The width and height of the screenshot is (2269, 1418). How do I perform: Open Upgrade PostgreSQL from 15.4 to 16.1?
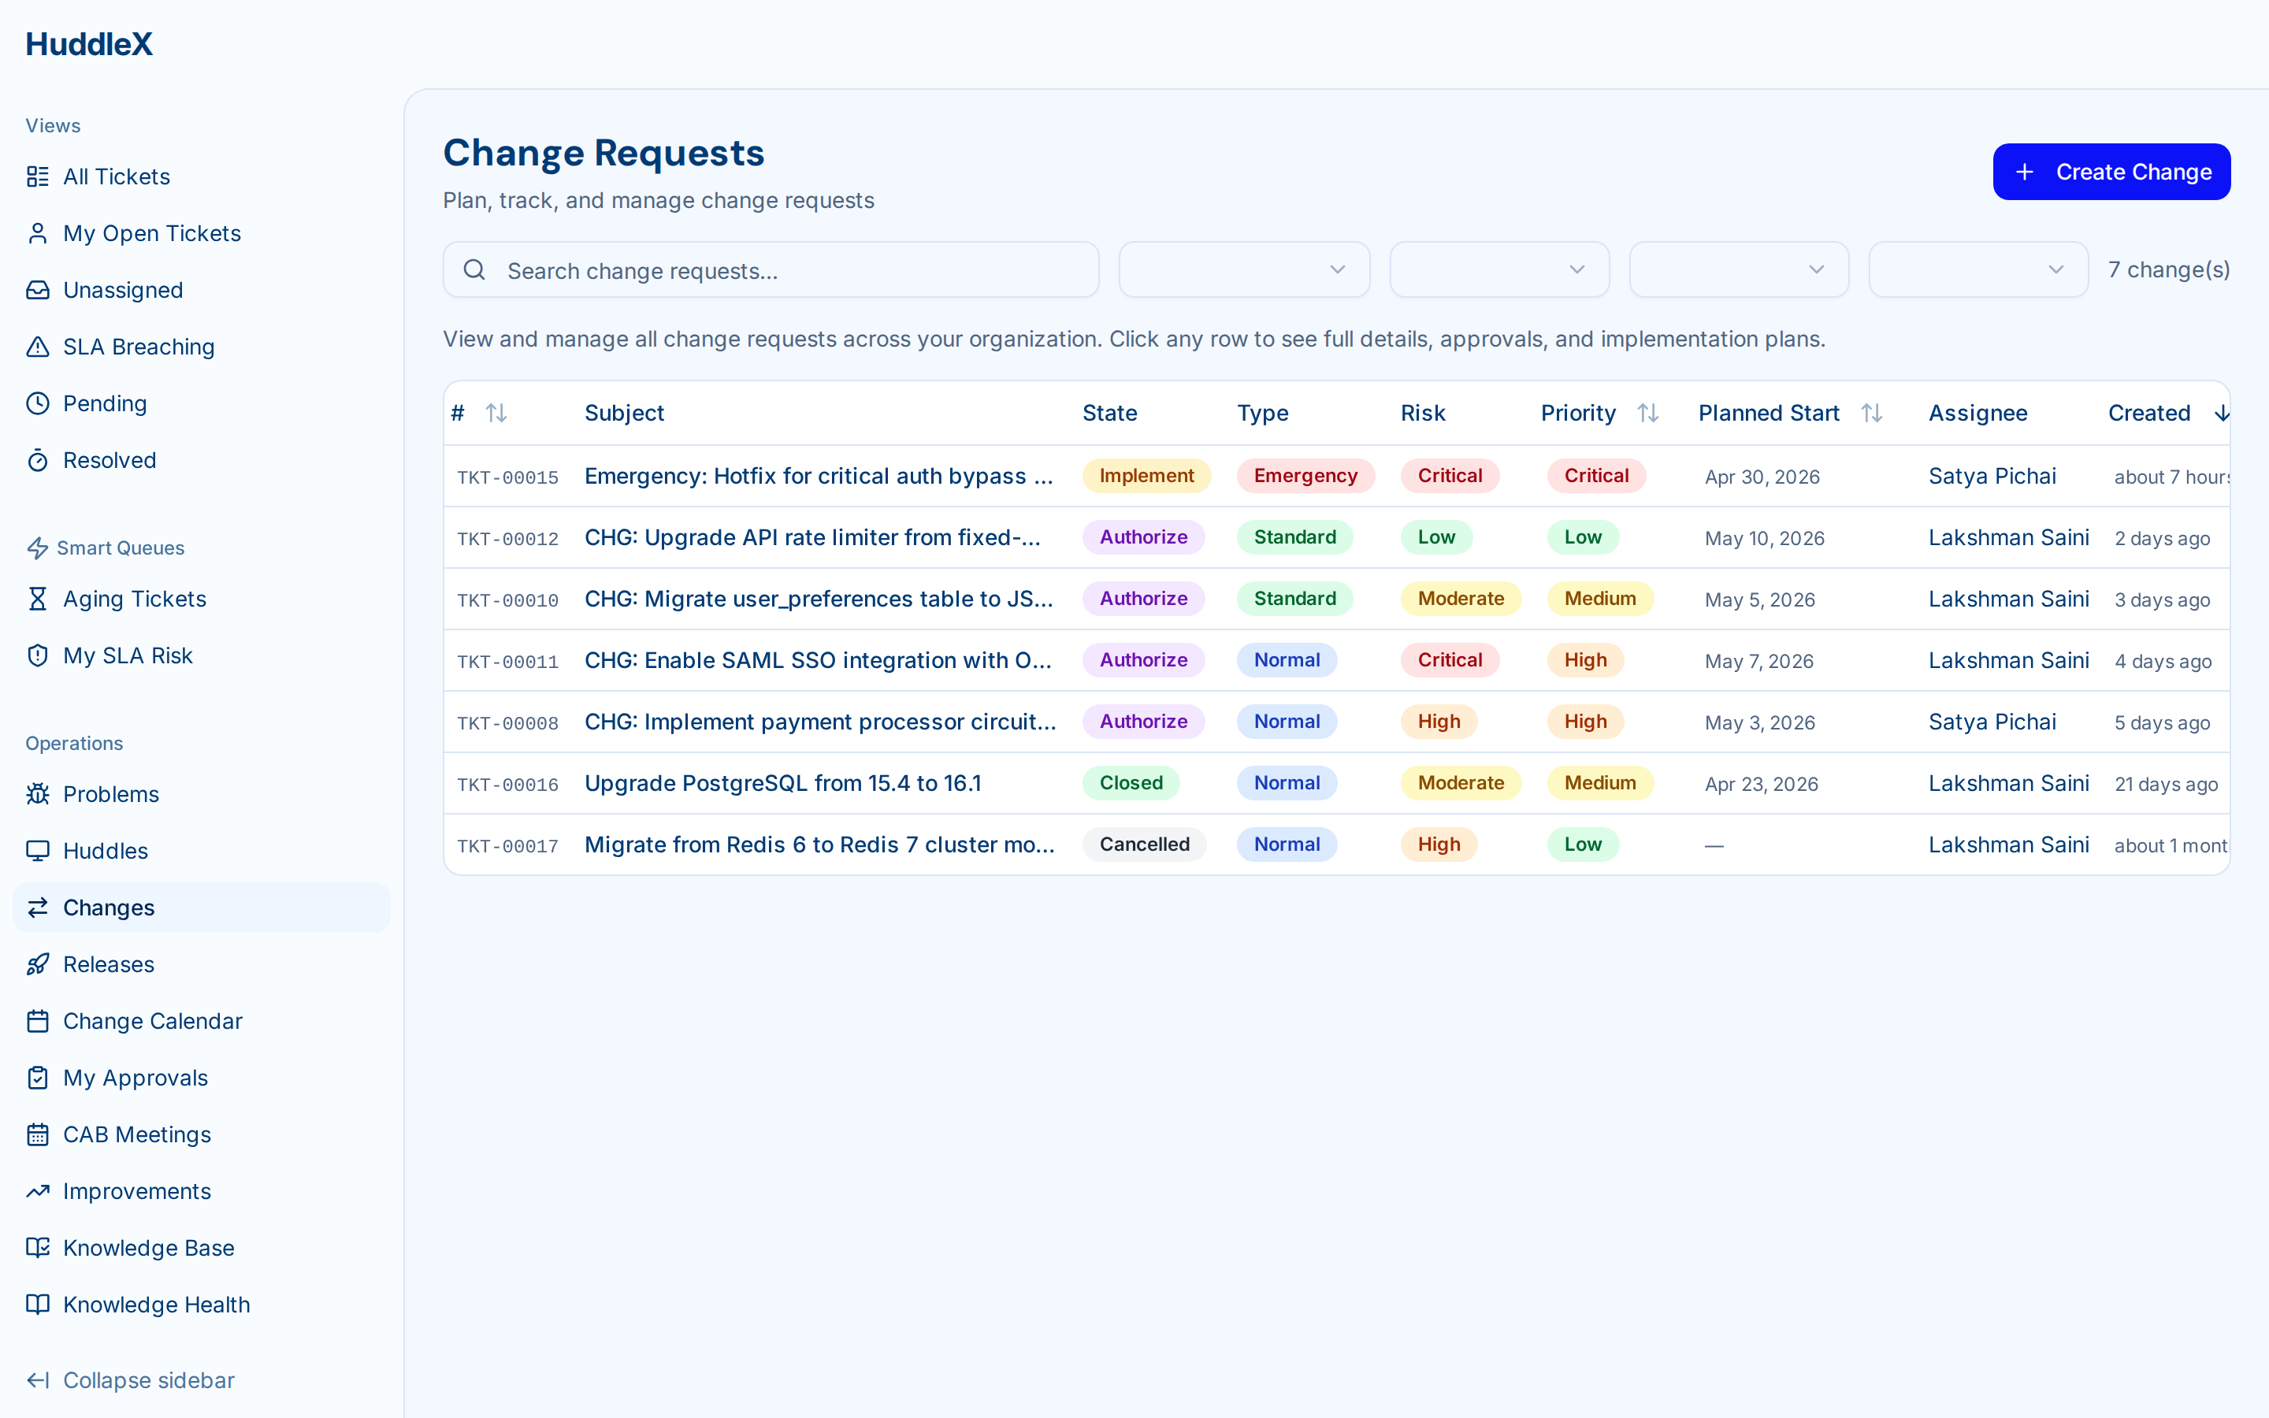(783, 783)
